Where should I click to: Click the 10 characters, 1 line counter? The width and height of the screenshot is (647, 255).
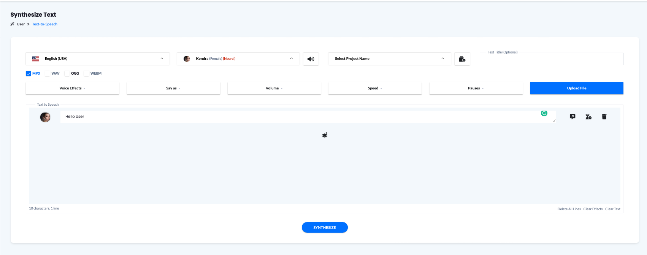pyautogui.click(x=44, y=208)
